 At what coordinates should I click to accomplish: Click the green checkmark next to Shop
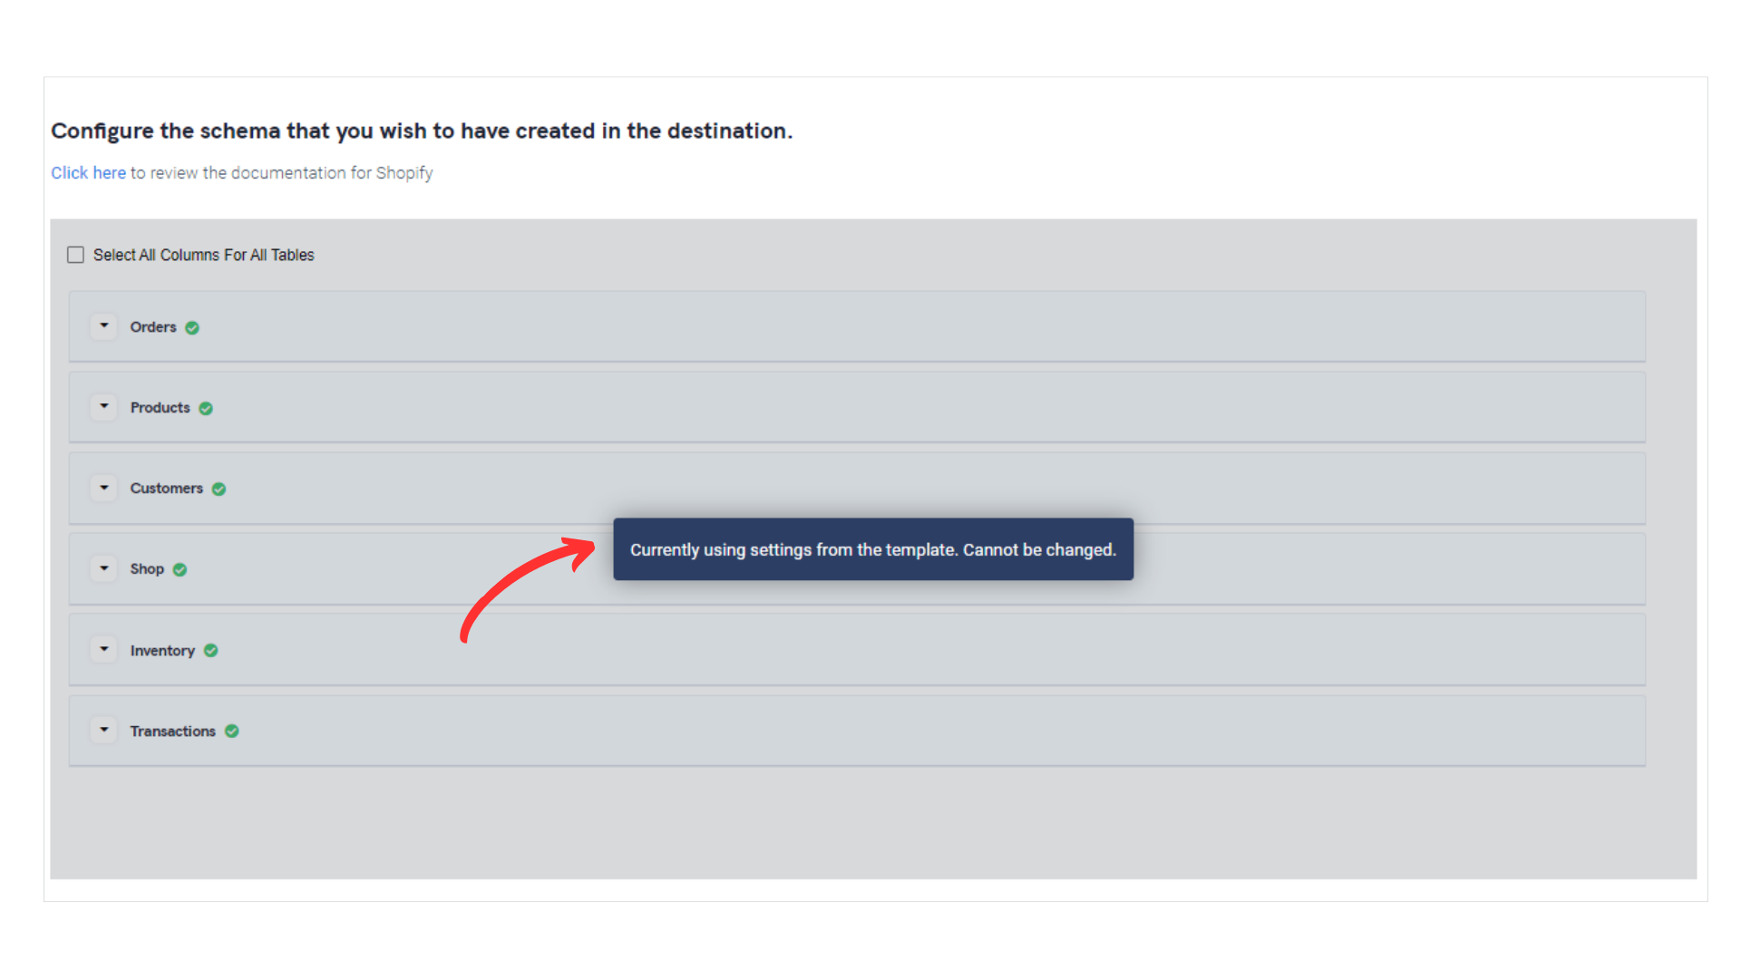point(180,570)
